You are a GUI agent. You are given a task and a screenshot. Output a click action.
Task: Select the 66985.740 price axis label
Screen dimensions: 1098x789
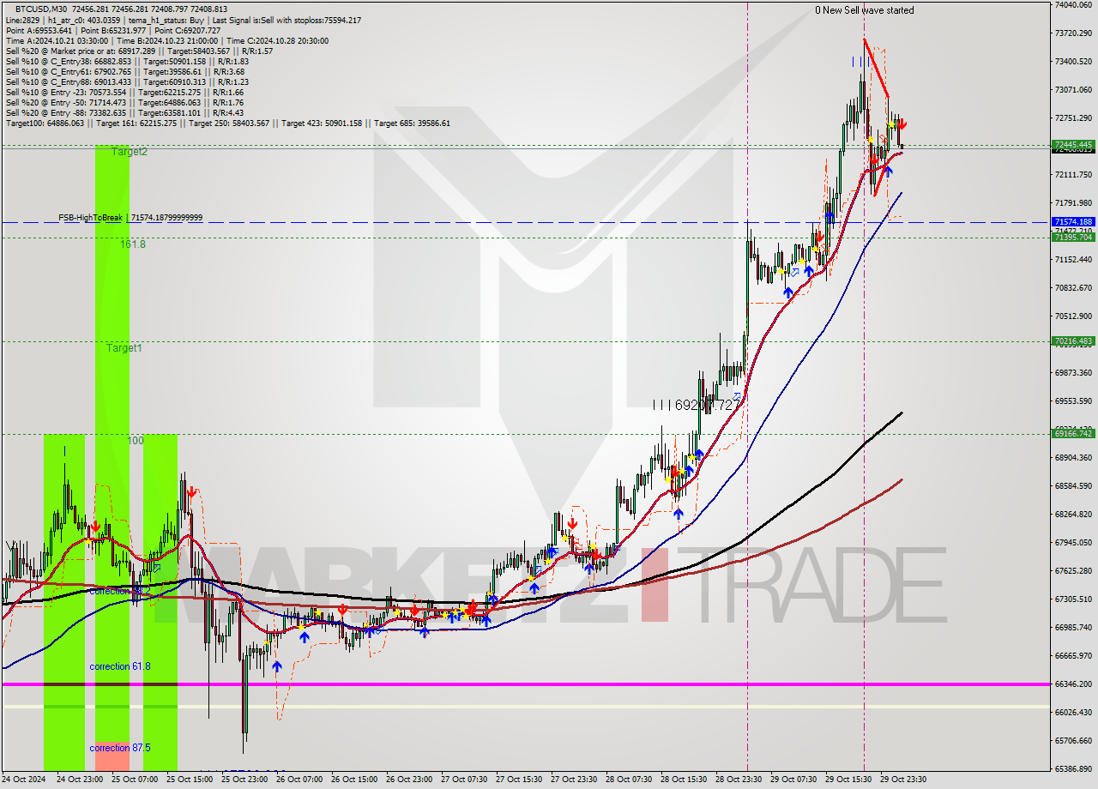click(x=1073, y=628)
